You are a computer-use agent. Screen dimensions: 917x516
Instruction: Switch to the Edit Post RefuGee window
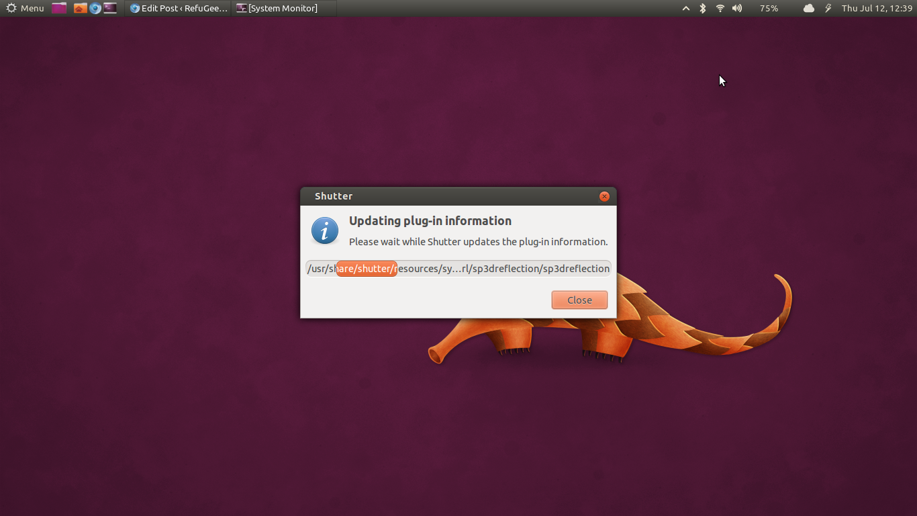[x=179, y=8]
